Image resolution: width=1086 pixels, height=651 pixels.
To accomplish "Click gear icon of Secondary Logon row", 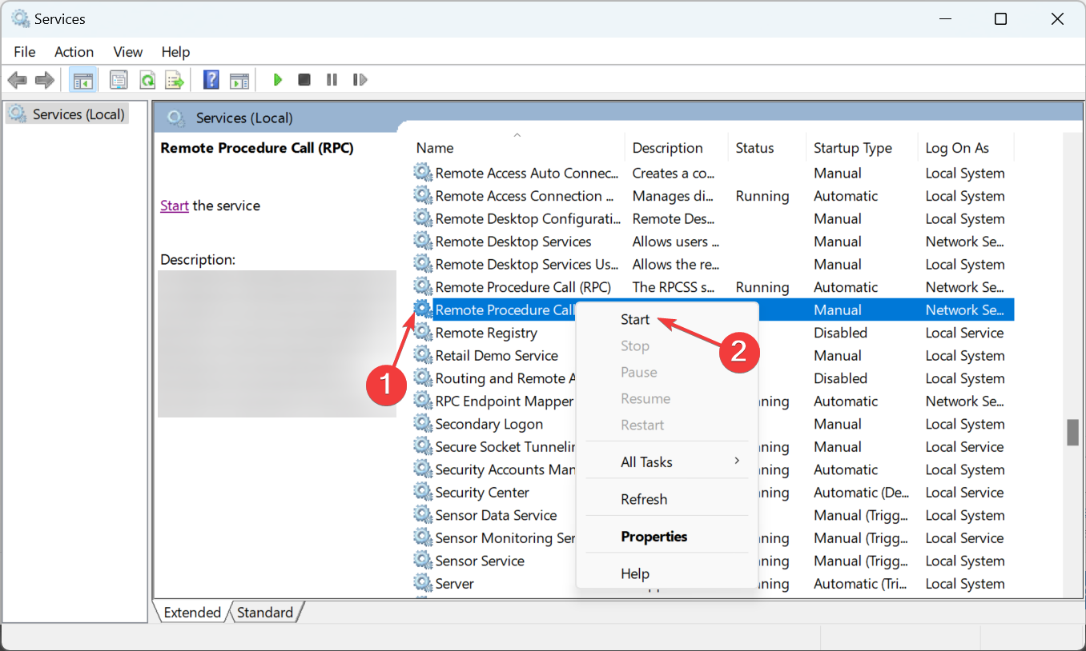I will (422, 424).
